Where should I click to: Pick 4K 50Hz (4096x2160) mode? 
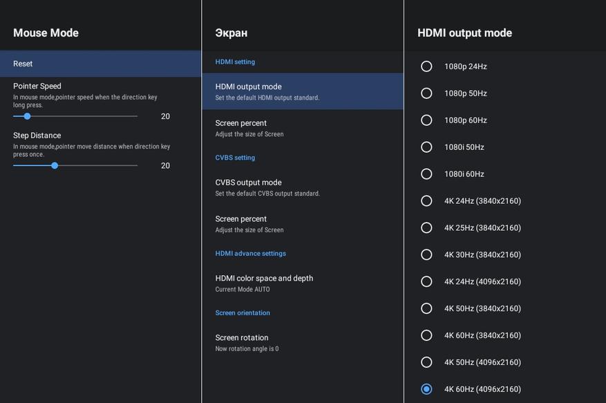coord(426,362)
